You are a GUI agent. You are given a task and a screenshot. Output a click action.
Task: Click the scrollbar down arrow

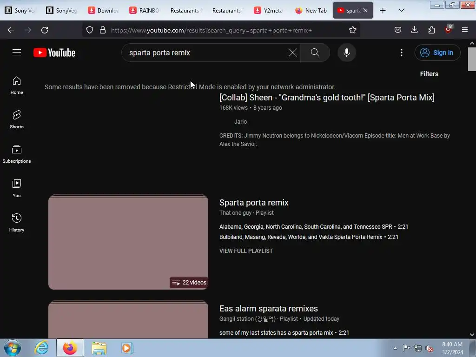(472, 335)
